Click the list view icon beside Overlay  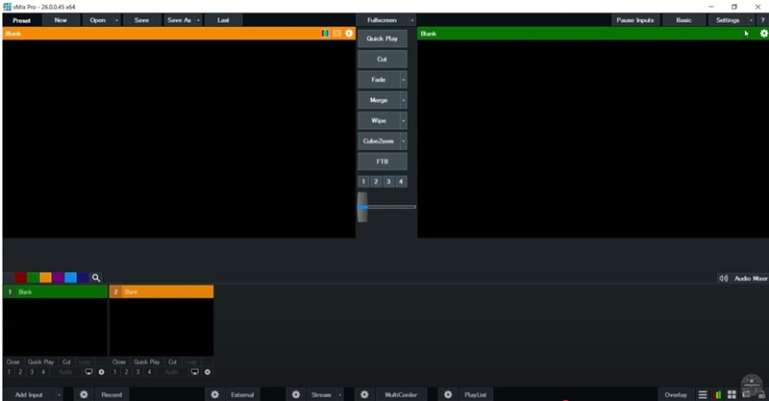coord(703,394)
